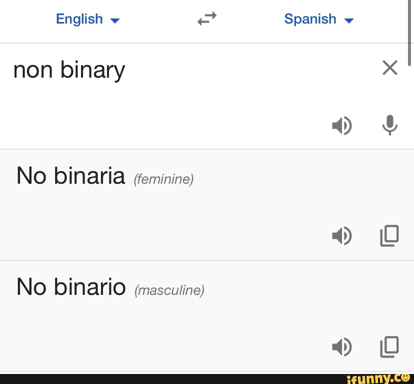The width and height of the screenshot is (414, 384).
Task: Select the Spanish language tab
Action: click(x=310, y=19)
